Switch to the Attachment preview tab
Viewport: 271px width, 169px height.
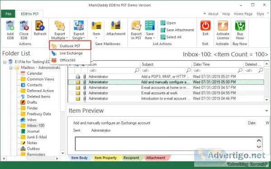pyautogui.click(x=155, y=158)
